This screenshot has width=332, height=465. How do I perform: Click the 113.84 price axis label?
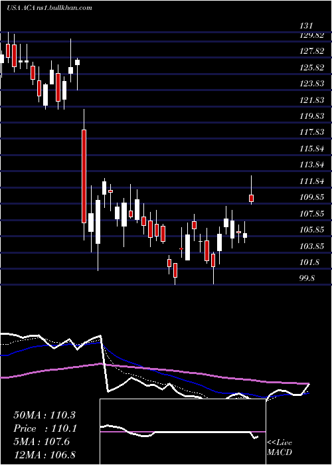point(311,165)
